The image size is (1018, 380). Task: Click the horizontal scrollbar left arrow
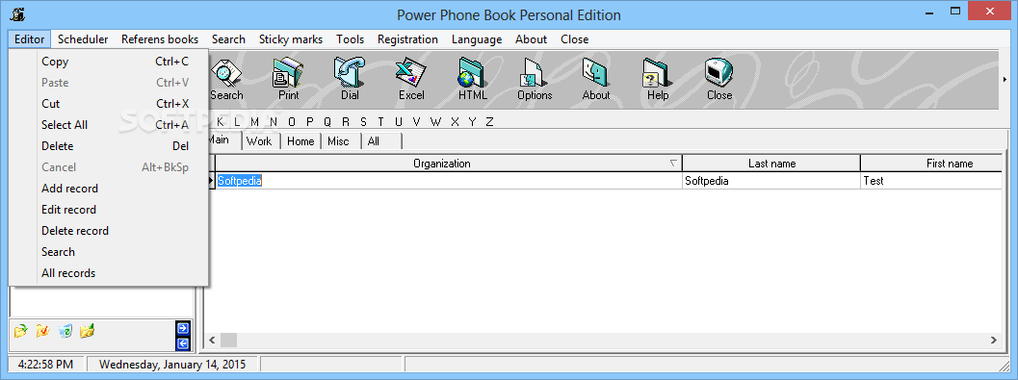[x=212, y=340]
